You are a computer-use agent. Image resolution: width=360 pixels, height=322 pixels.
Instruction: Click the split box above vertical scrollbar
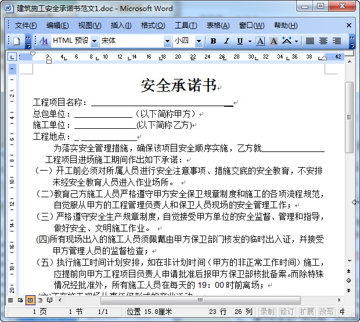pos(349,54)
